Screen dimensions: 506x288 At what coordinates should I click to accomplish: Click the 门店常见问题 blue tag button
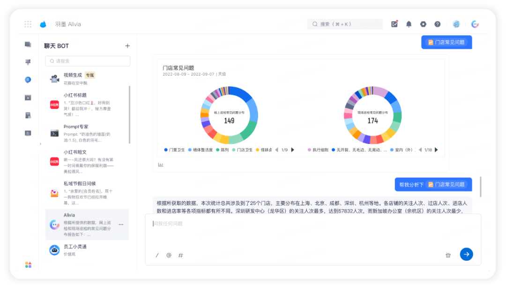click(446, 42)
